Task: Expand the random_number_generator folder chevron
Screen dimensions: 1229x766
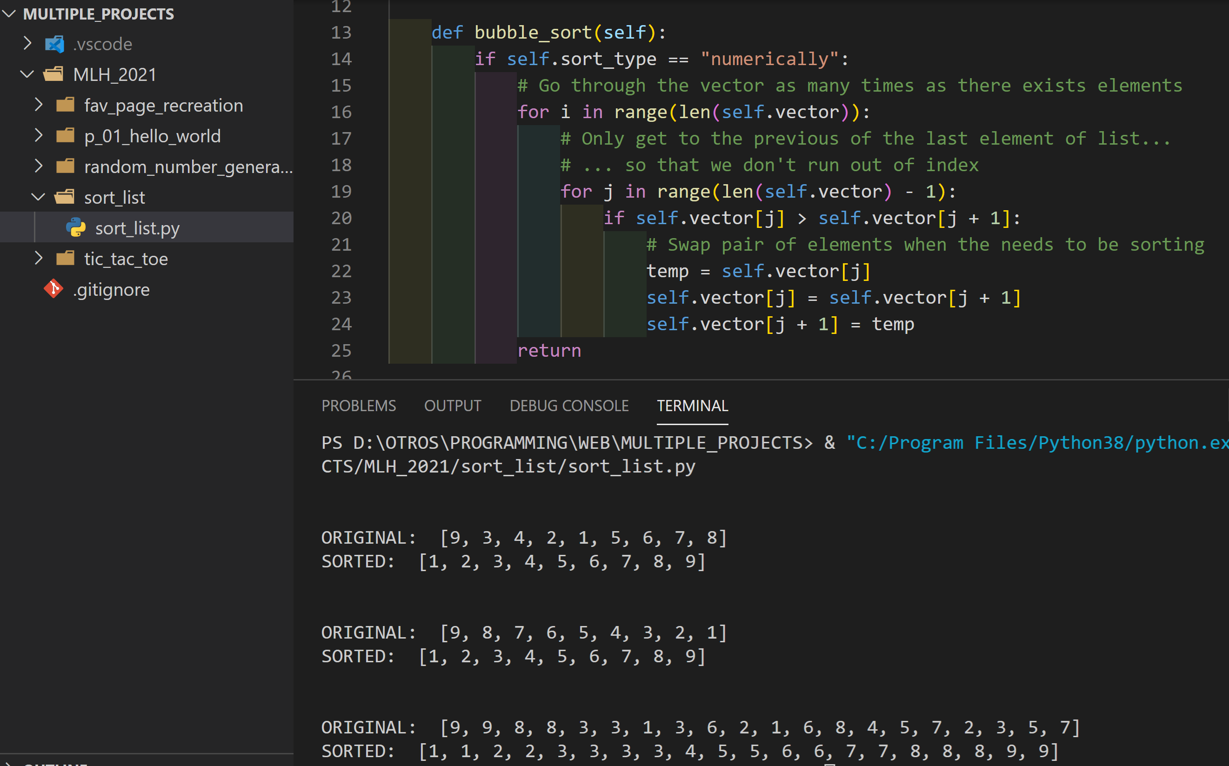Action: [39, 166]
